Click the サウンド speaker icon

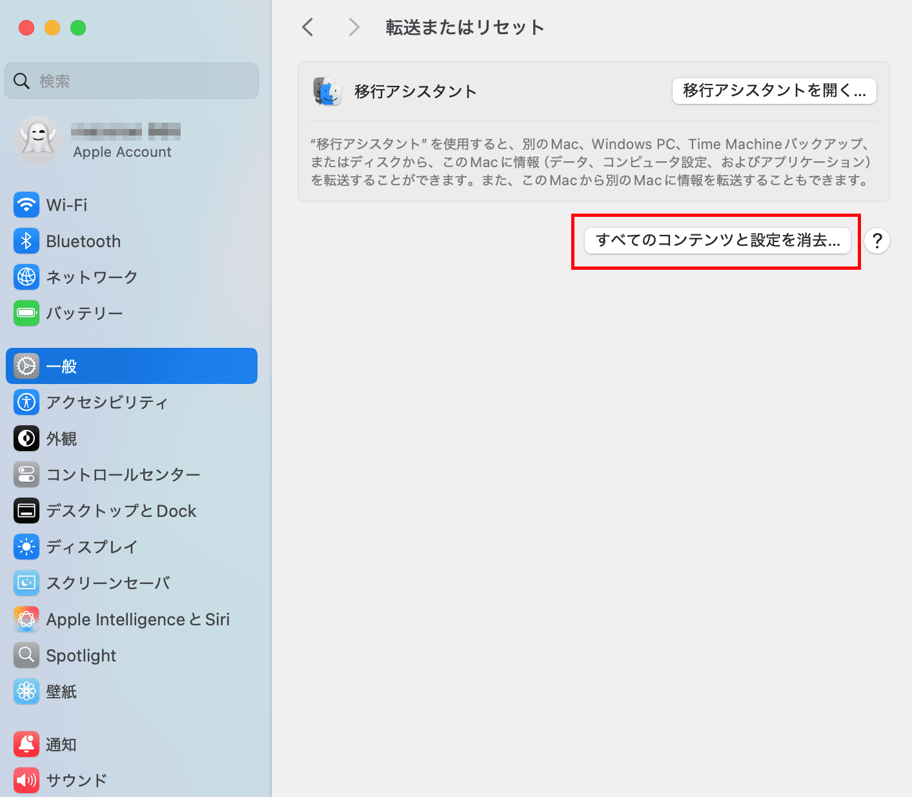click(26, 781)
